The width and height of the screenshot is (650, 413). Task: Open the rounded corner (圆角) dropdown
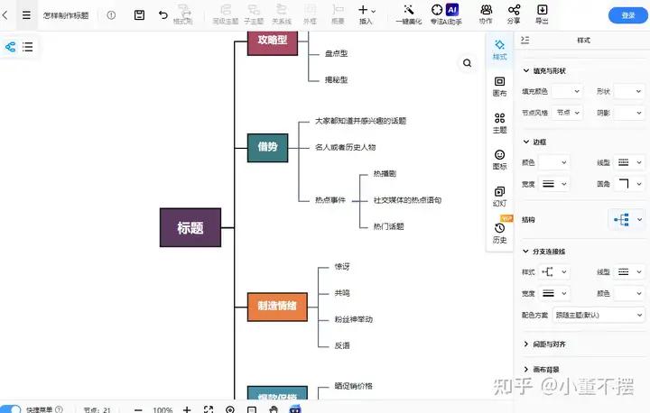(629, 184)
